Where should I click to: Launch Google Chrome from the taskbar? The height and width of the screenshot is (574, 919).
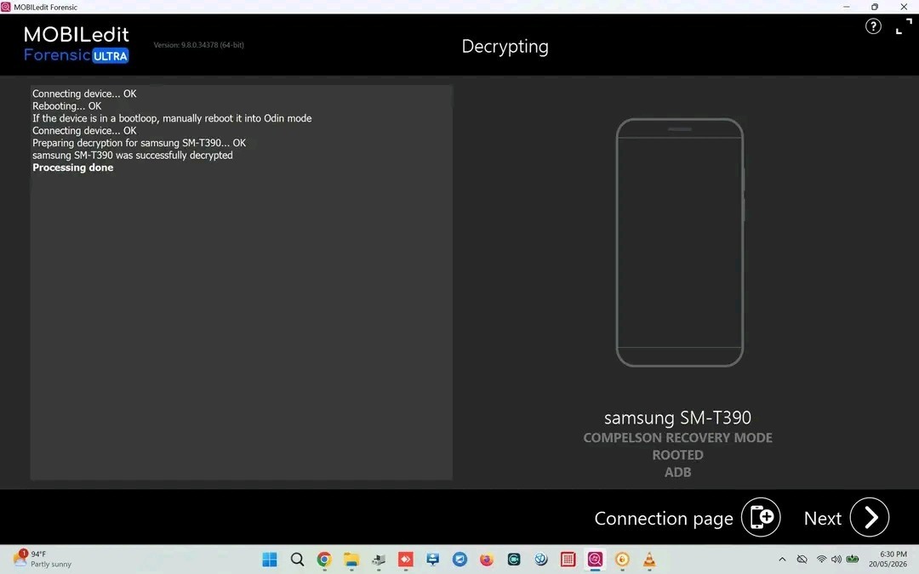[324, 560]
